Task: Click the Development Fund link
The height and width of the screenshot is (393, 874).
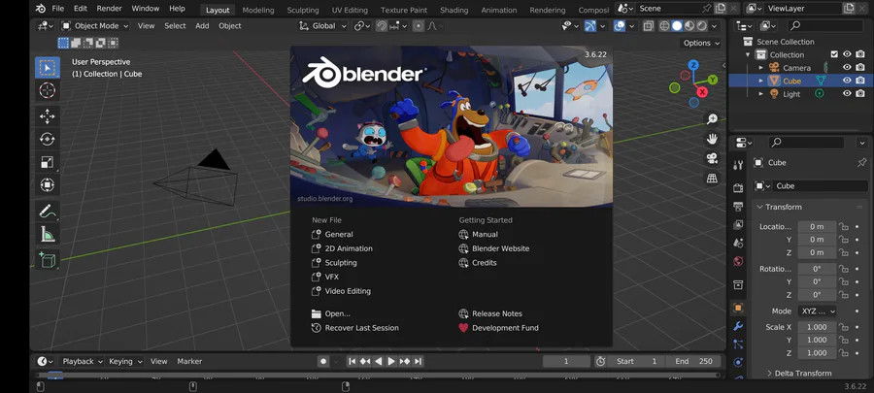Action: click(498, 328)
